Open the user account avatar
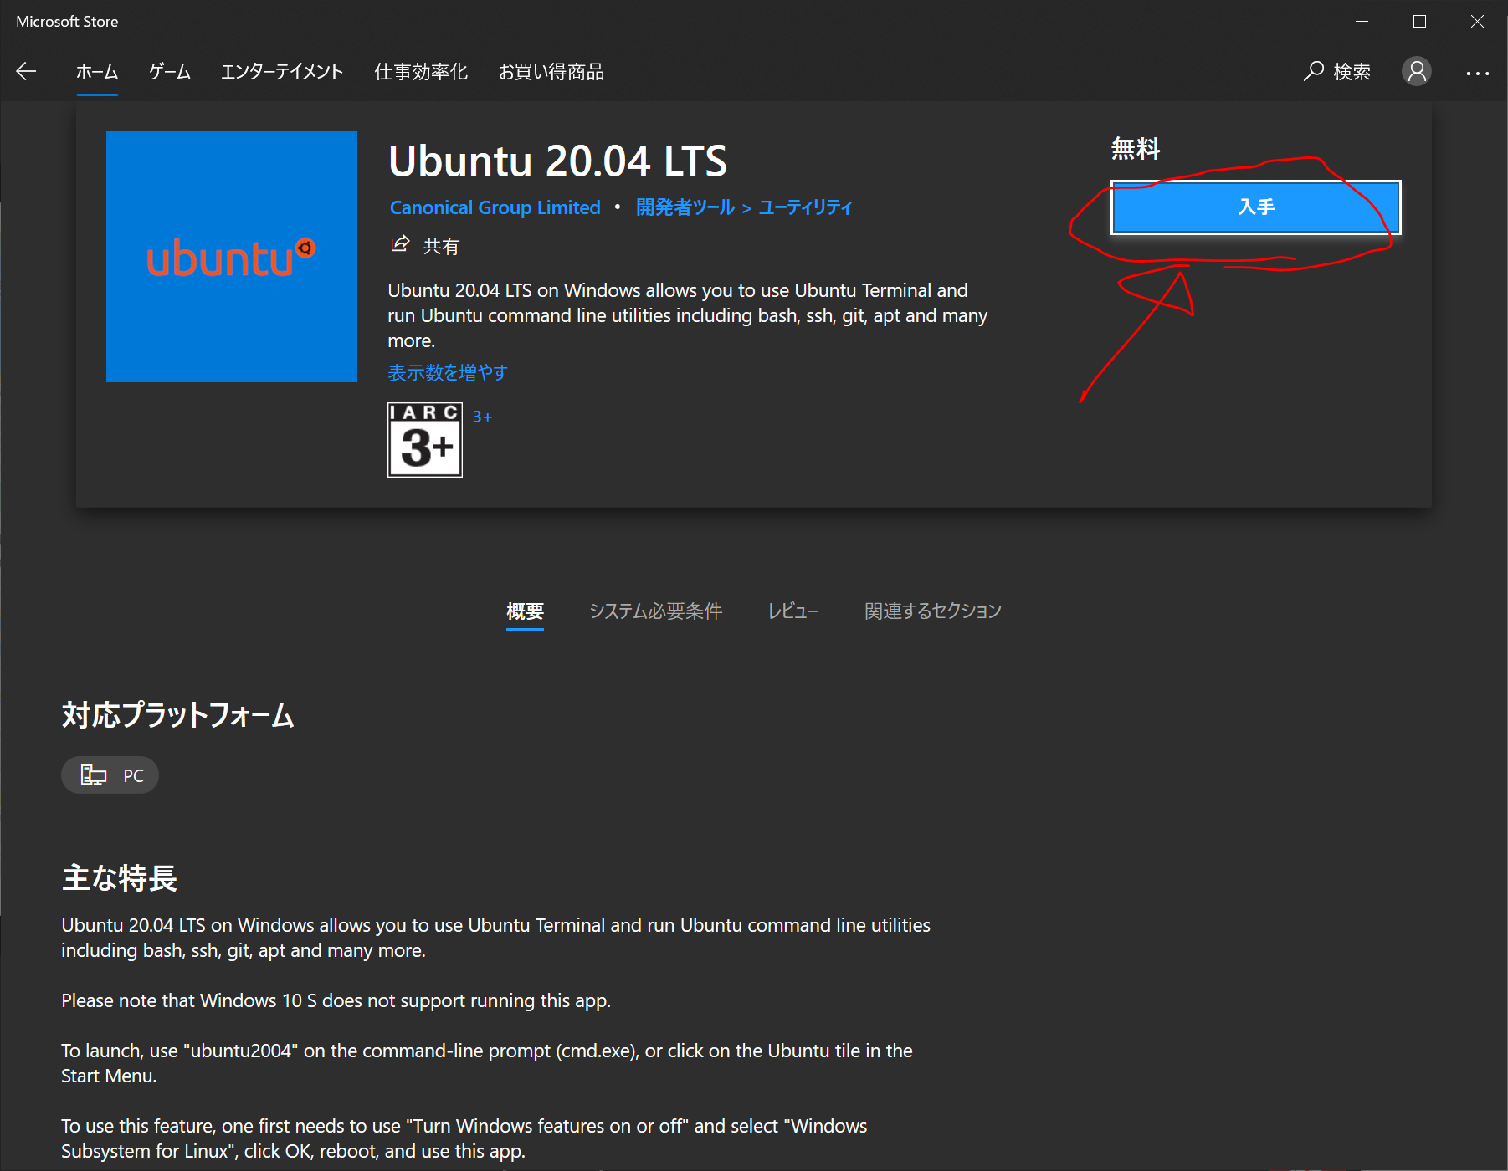Viewport: 1508px width, 1171px height. click(x=1417, y=71)
